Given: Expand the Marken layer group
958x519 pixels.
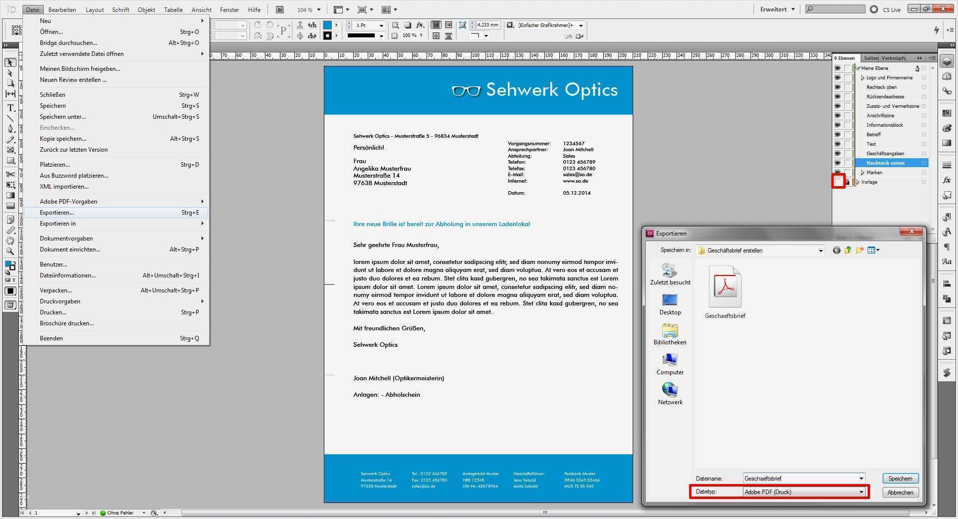Looking at the screenshot, I should click(862, 172).
